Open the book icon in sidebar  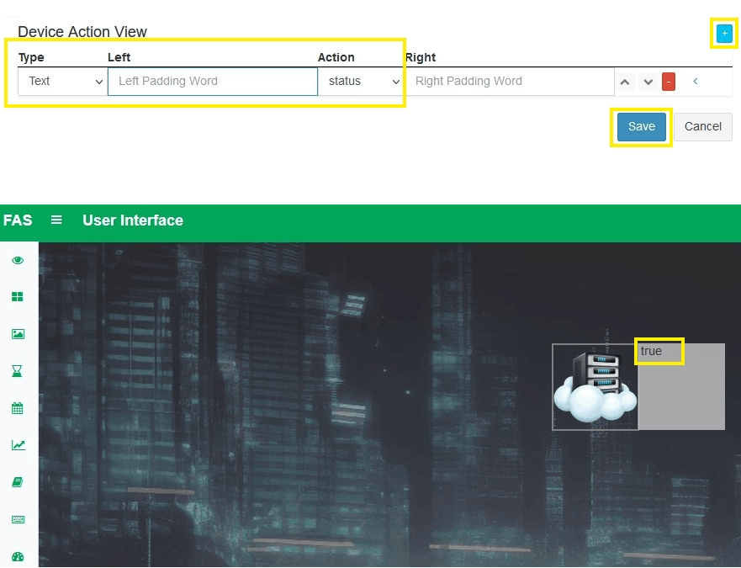click(x=18, y=482)
